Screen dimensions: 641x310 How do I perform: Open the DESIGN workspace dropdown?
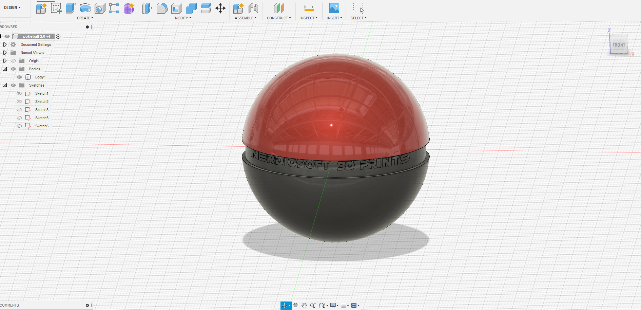click(x=13, y=7)
